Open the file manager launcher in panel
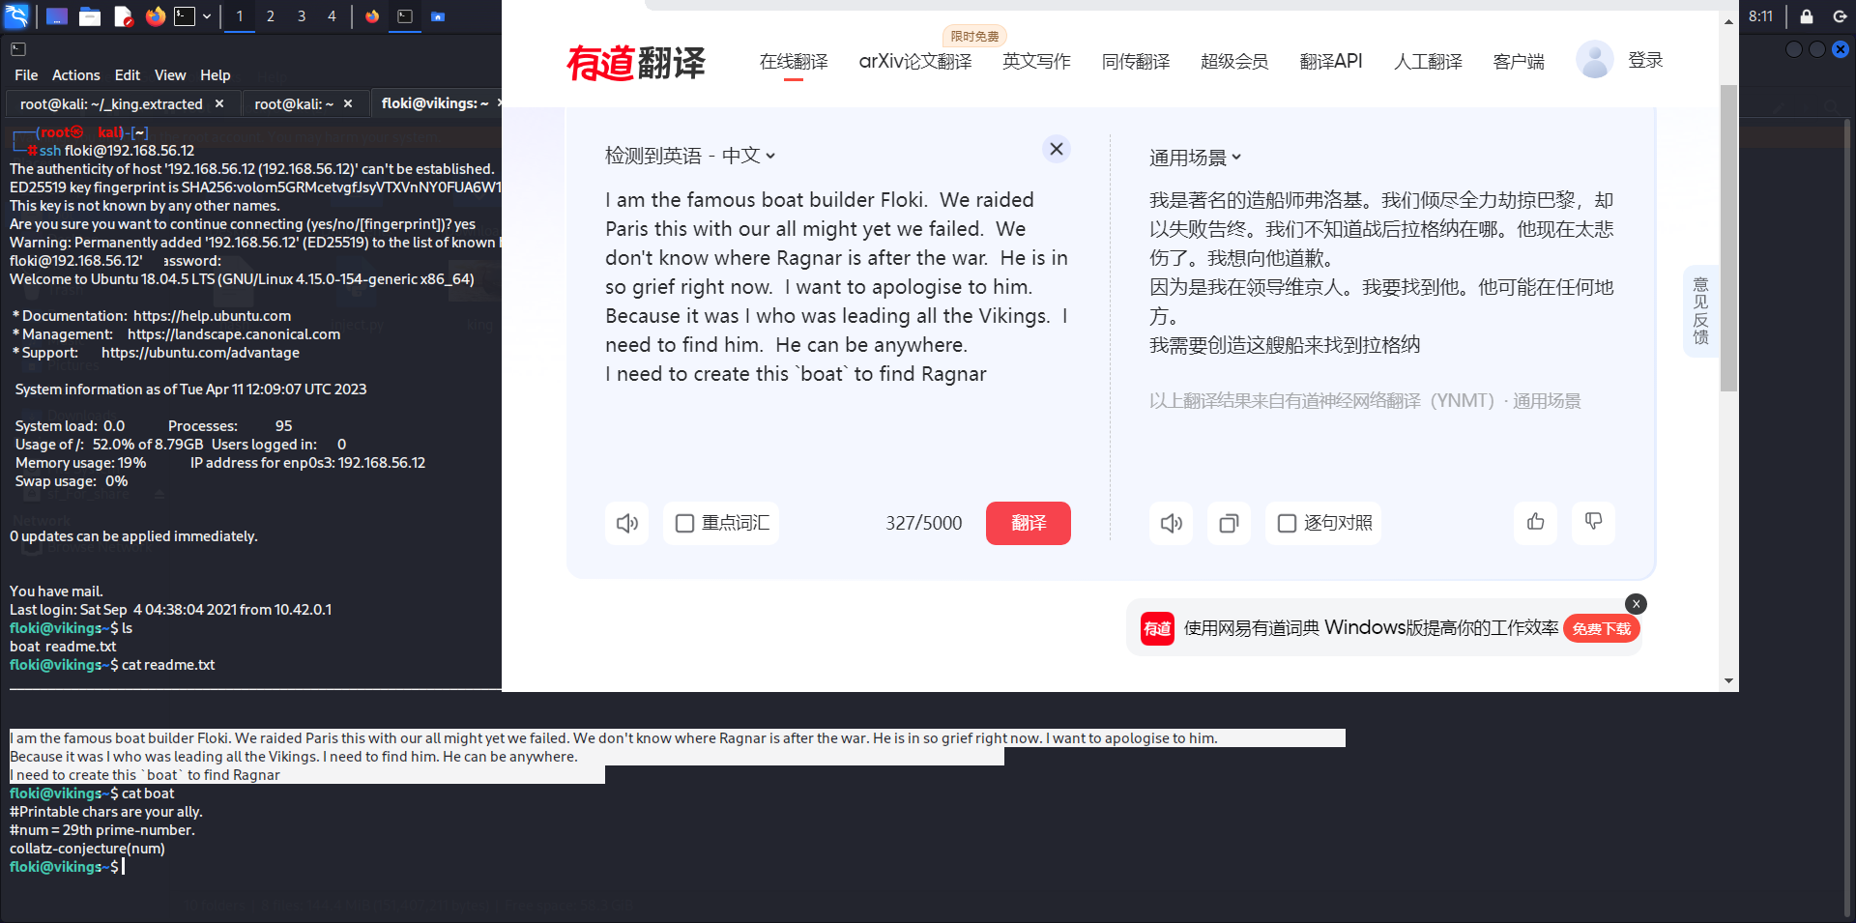The height and width of the screenshot is (923, 1856). [90, 16]
